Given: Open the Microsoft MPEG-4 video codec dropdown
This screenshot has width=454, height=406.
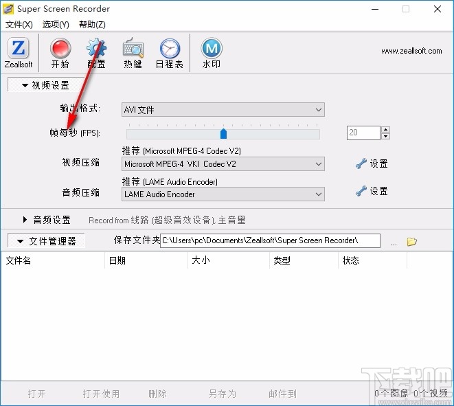Looking at the screenshot, I should pyautogui.click(x=223, y=164).
